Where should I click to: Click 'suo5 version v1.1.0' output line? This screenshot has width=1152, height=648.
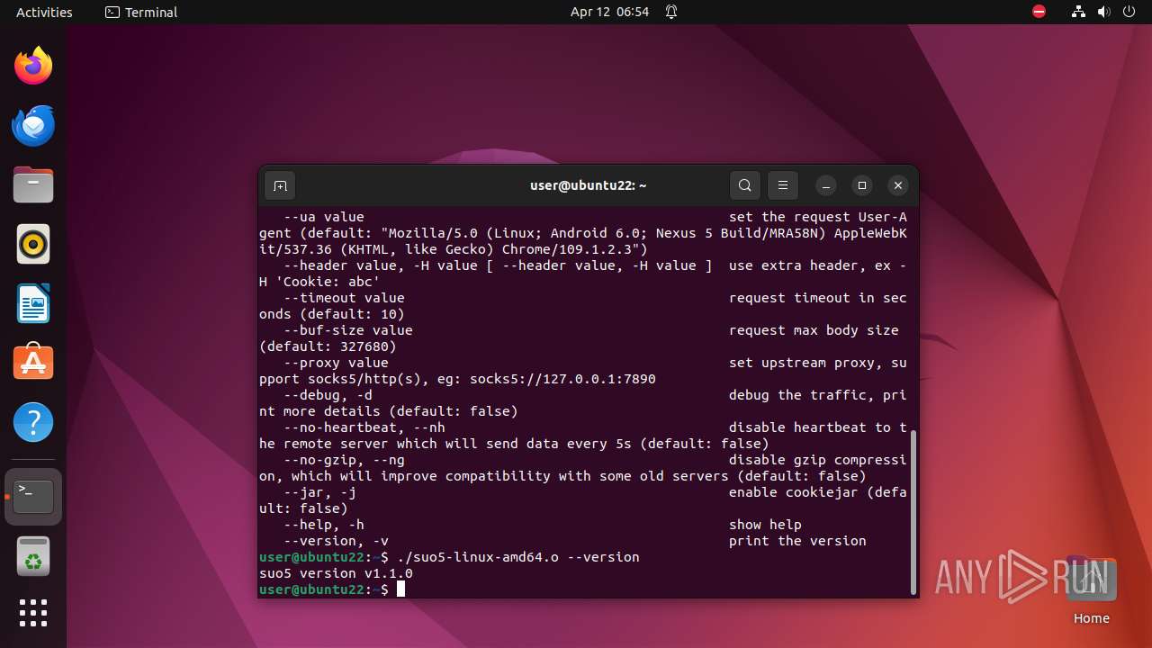336,573
